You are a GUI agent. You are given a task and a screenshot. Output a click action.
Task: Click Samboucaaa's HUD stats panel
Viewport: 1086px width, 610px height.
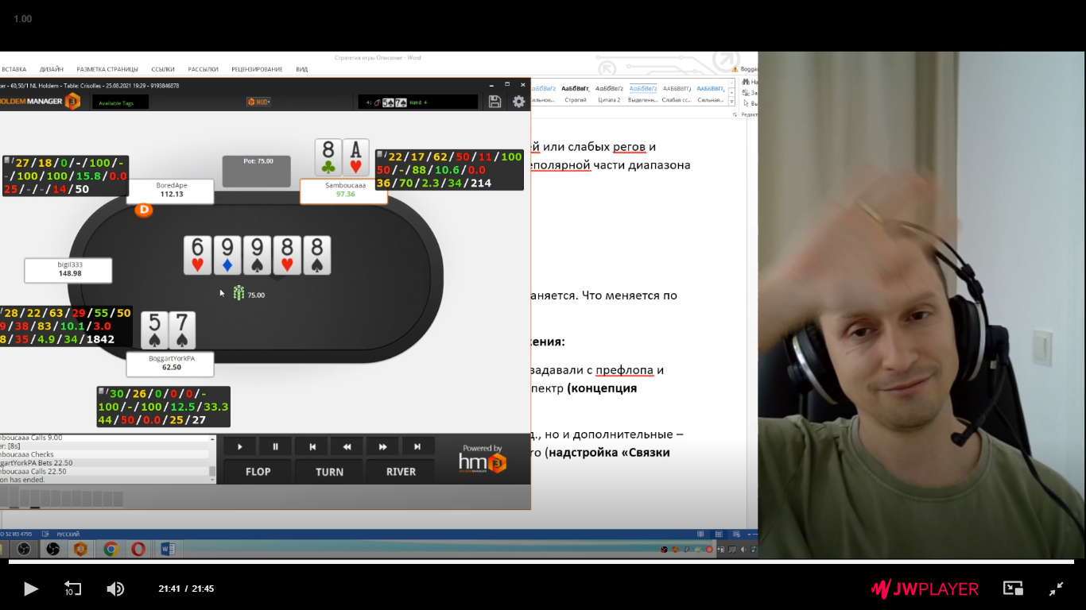pyautogui.click(x=449, y=170)
